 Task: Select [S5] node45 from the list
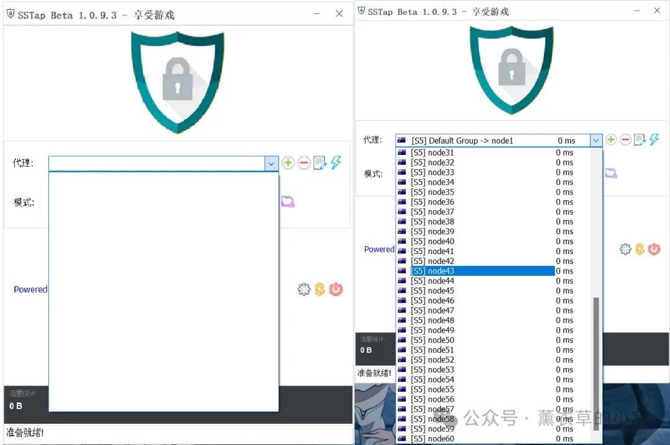pyautogui.click(x=493, y=291)
